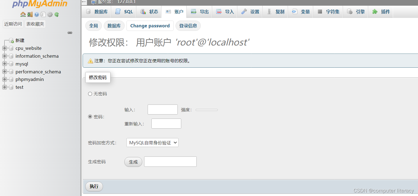Image resolution: width=418 pixels, height=196 pixels.
Task: Open the information_schema database name
Action: point(37,56)
